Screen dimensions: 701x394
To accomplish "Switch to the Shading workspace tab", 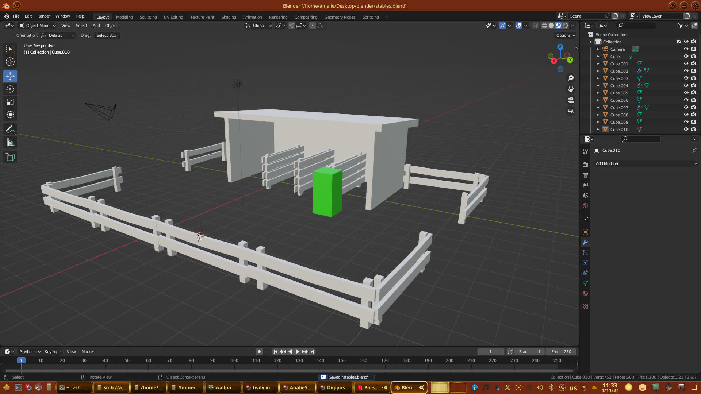I will 229,17.
